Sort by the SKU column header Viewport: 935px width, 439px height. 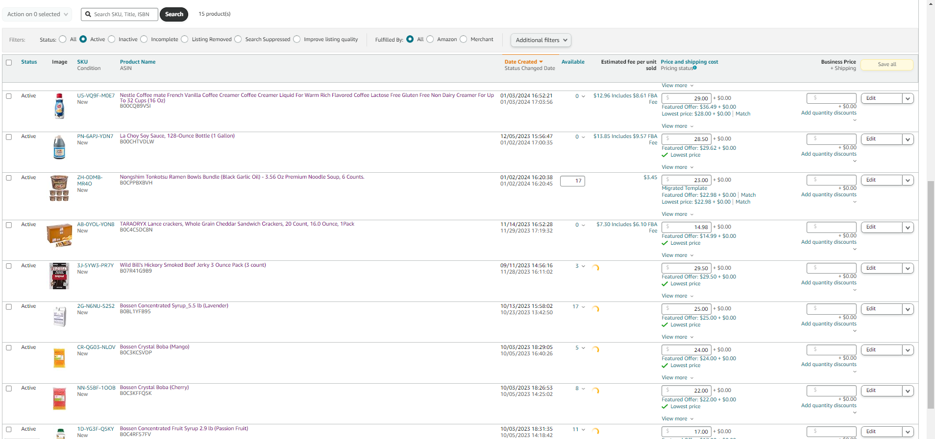pos(82,62)
